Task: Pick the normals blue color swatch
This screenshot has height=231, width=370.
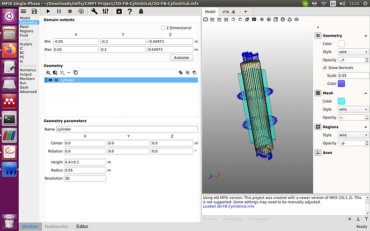Action: [341, 84]
